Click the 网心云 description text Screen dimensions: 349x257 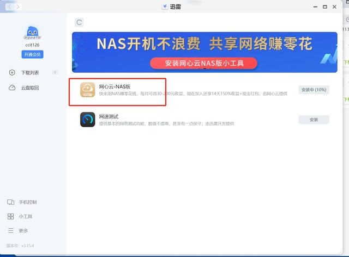(x=193, y=93)
